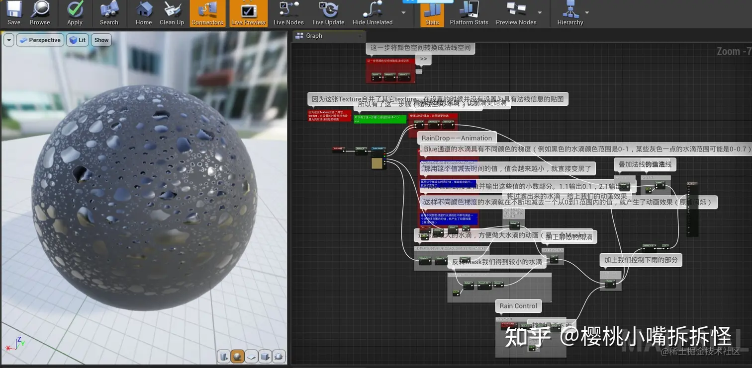The width and height of the screenshot is (752, 368).
Task: Select comment '叠加法线伪造法线'
Action: [x=645, y=164]
